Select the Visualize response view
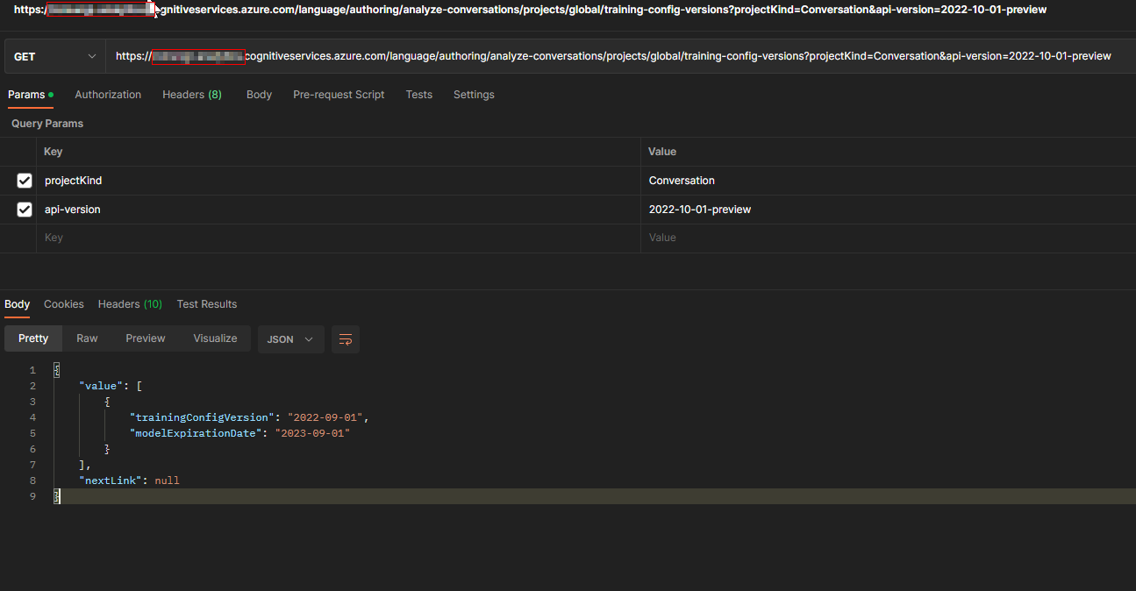 (215, 338)
